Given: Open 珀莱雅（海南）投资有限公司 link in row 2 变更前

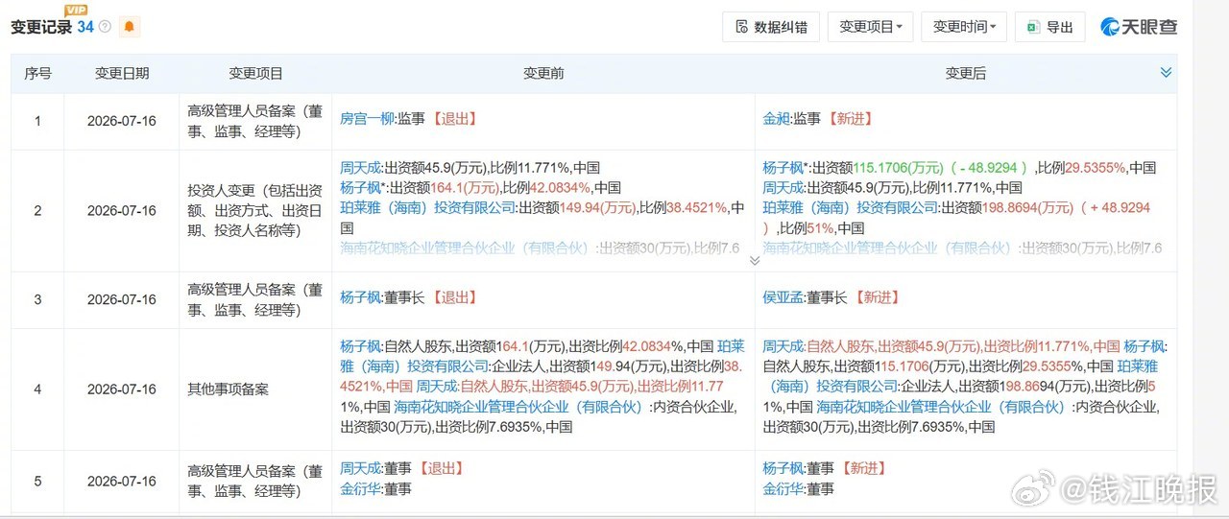Looking at the screenshot, I should click(427, 208).
